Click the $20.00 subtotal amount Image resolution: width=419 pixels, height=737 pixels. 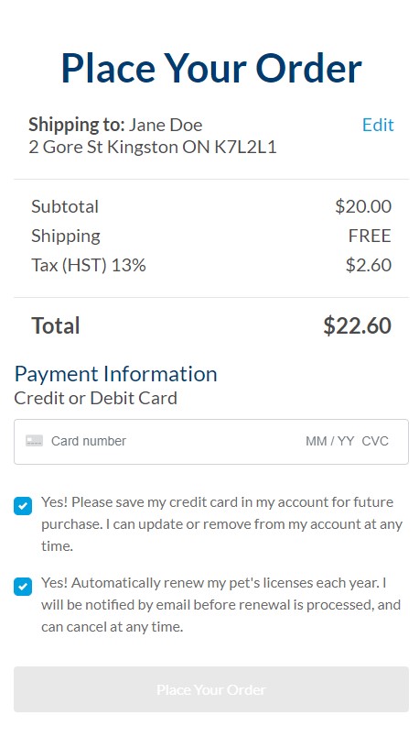pos(363,206)
